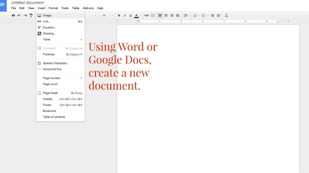Viewport: 309px width, 173px height.
Task: Increase the indent
Action: coord(218,15)
